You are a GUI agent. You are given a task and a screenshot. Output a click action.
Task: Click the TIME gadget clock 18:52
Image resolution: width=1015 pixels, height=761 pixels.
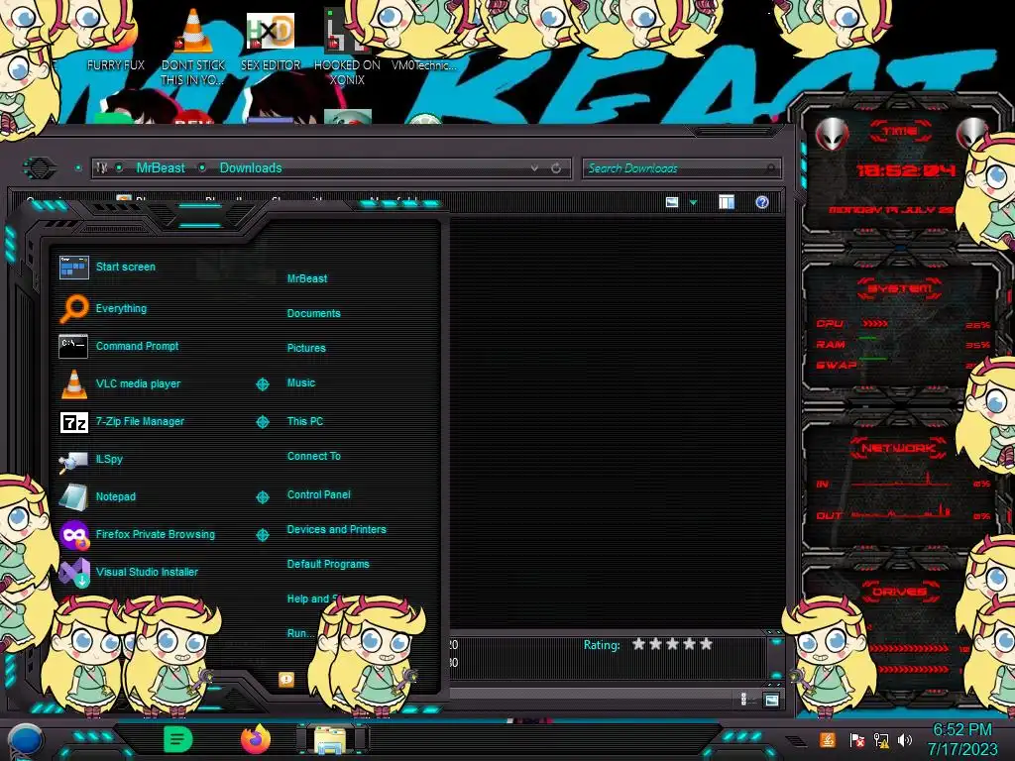906,170
